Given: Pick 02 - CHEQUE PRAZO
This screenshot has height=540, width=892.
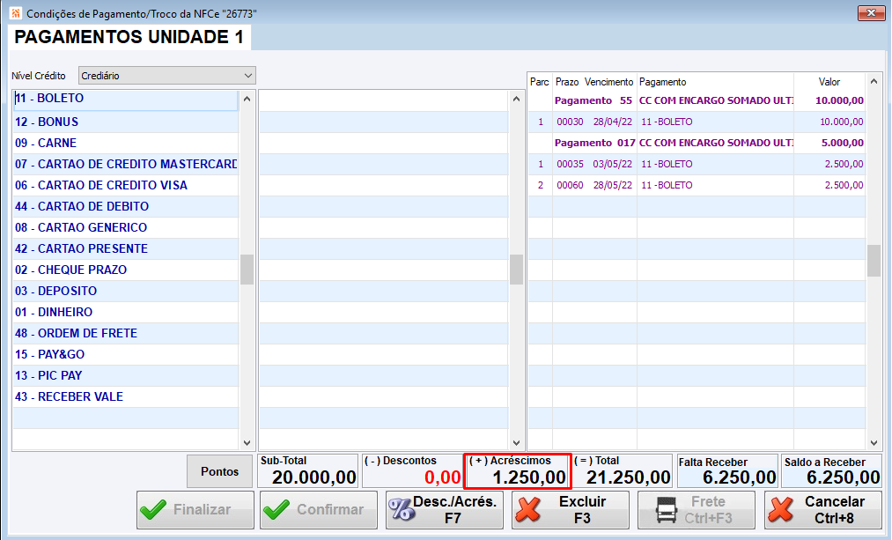Looking at the screenshot, I should pos(125,270).
